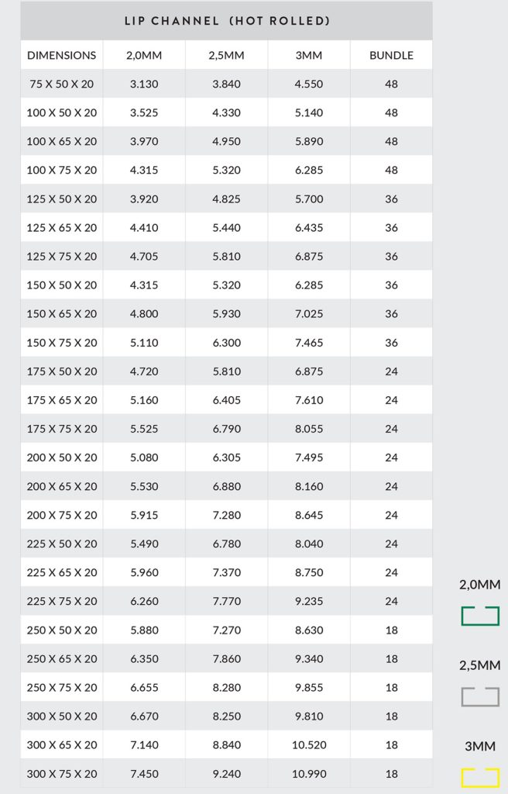Click the 3MM column header
Screen dimensions: 508x794
pos(309,55)
